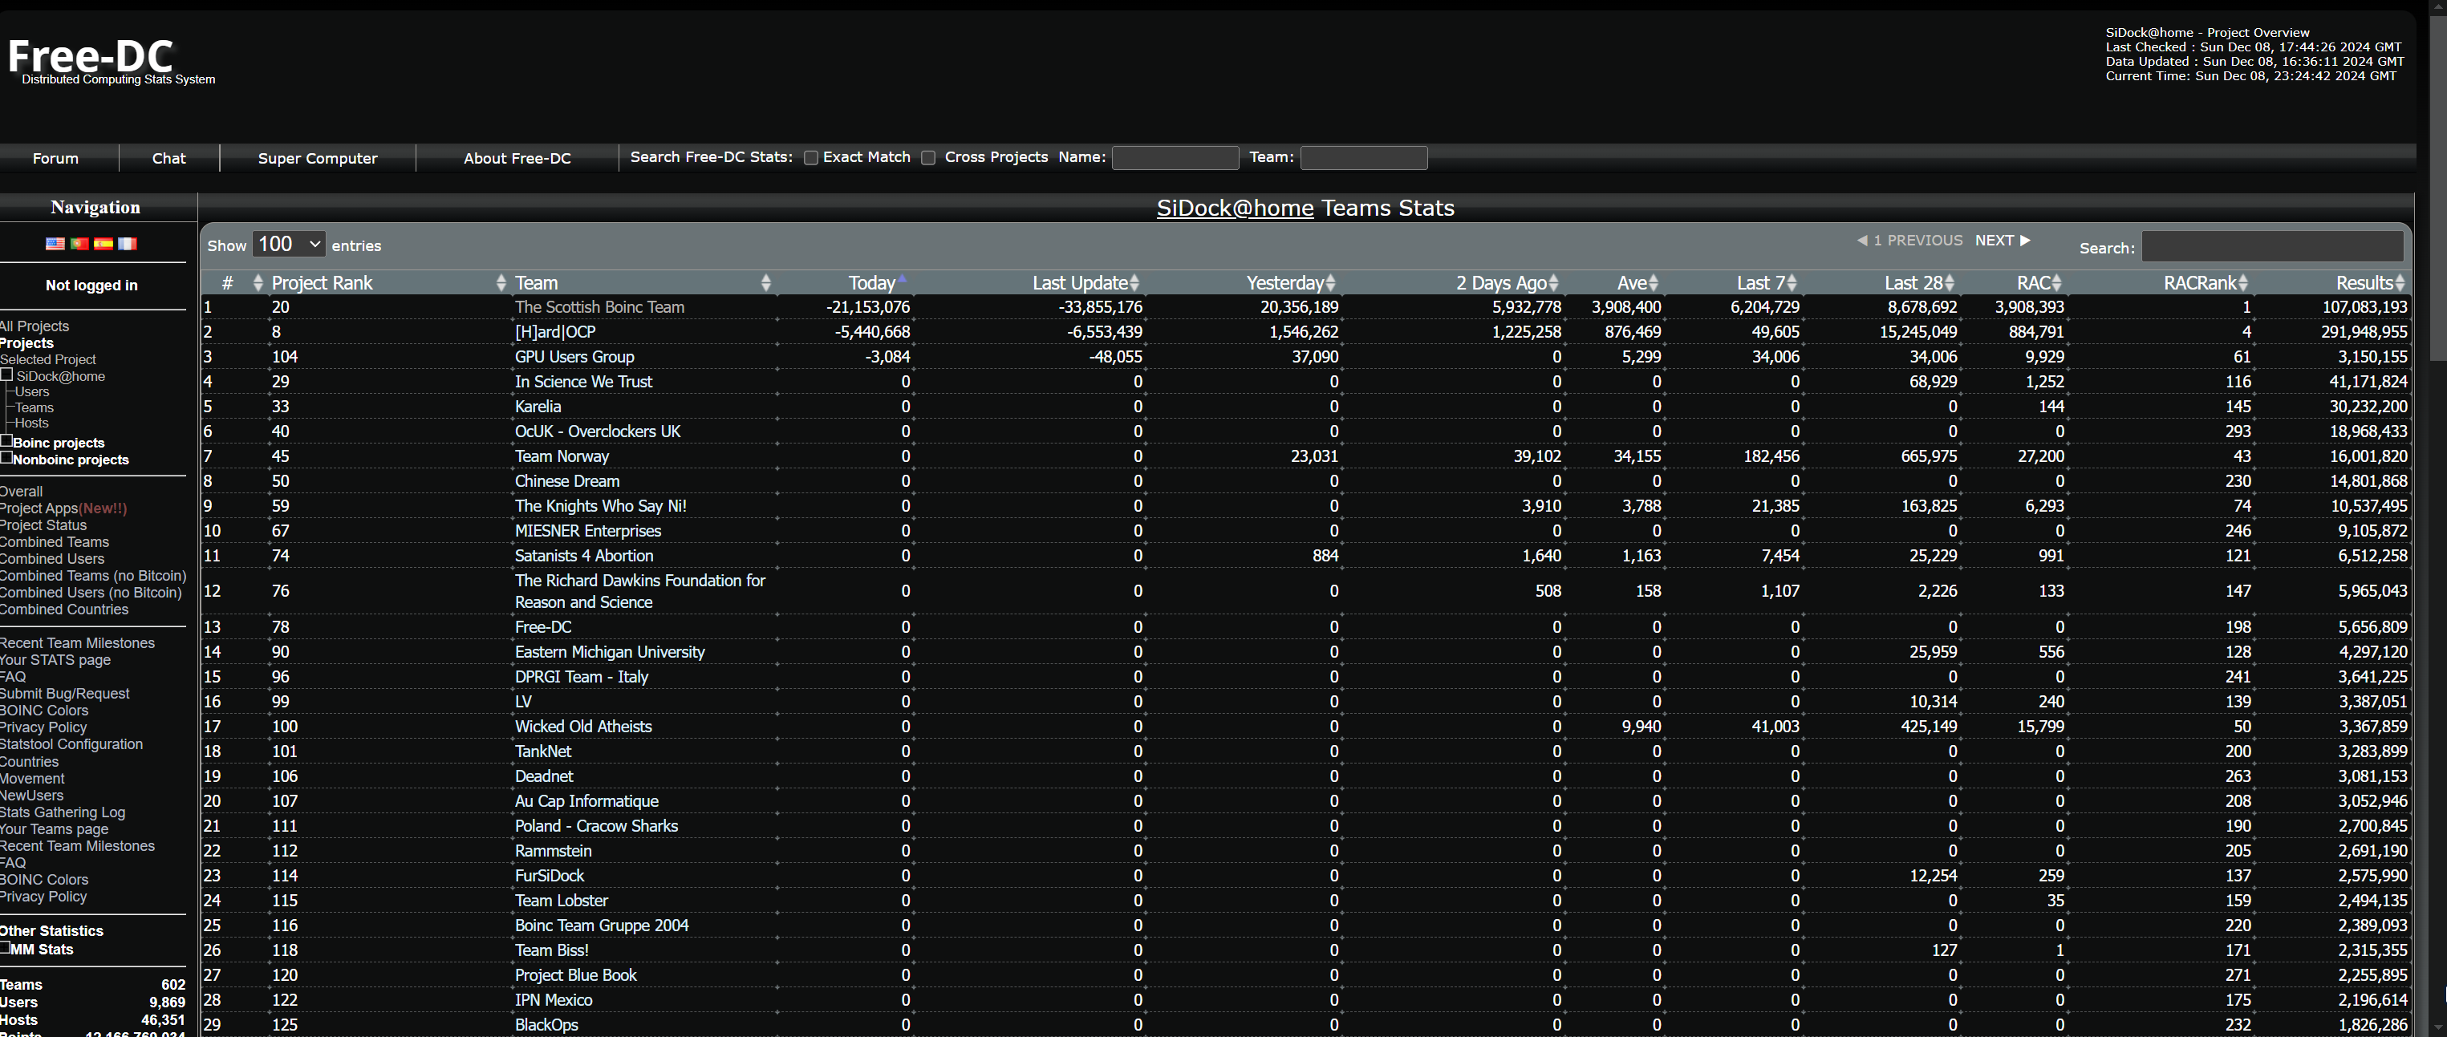Click the Spanish flag icon

tap(103, 243)
